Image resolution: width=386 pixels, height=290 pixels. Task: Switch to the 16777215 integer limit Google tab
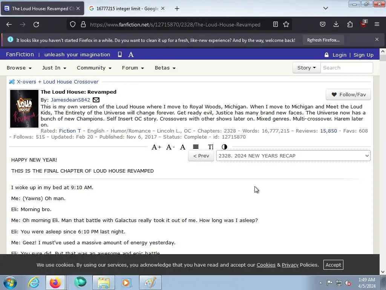click(x=127, y=8)
